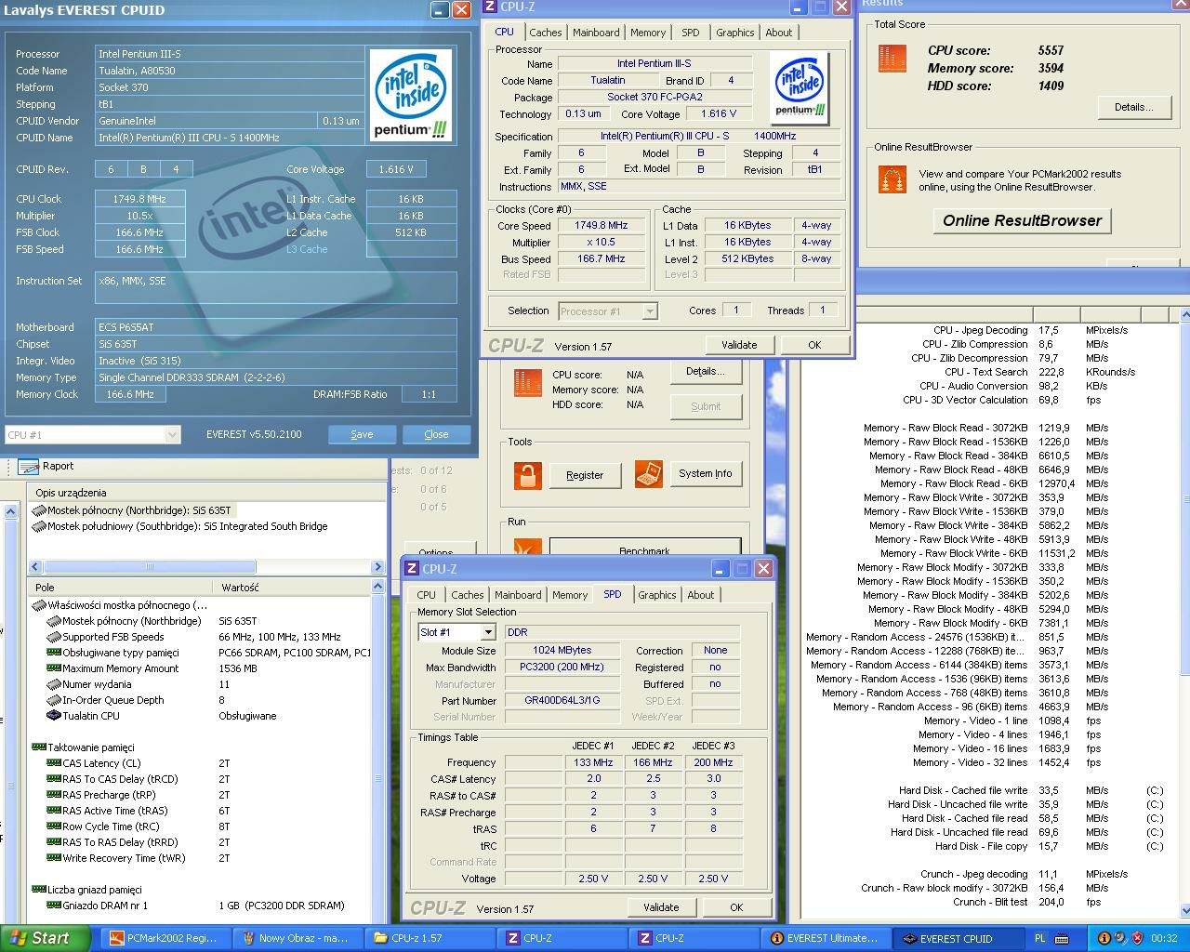The height and width of the screenshot is (952, 1190).
Task: Click the Southbridge SiS Integrated chip icon
Action: point(39,526)
